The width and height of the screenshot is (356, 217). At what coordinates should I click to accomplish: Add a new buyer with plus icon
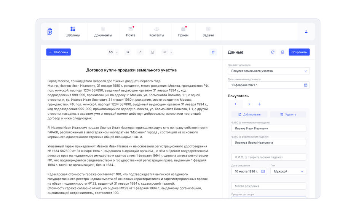[260, 104]
